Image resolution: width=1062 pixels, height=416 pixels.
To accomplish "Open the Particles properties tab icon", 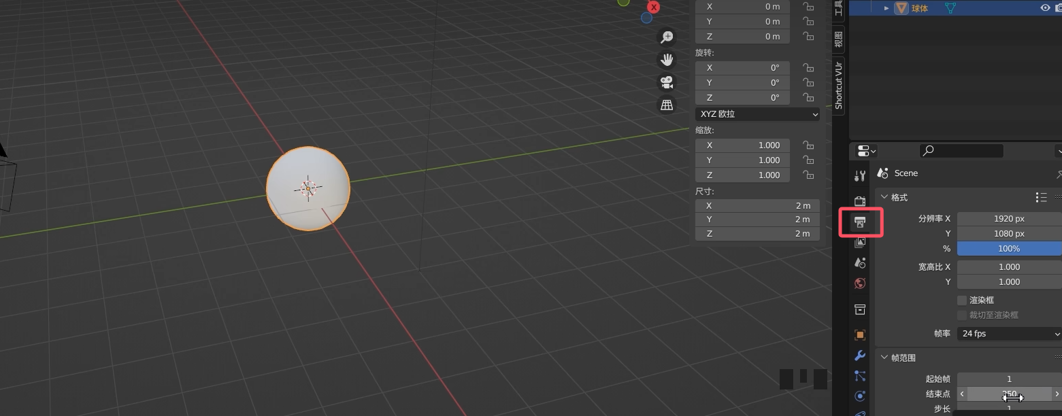I will click(x=860, y=375).
